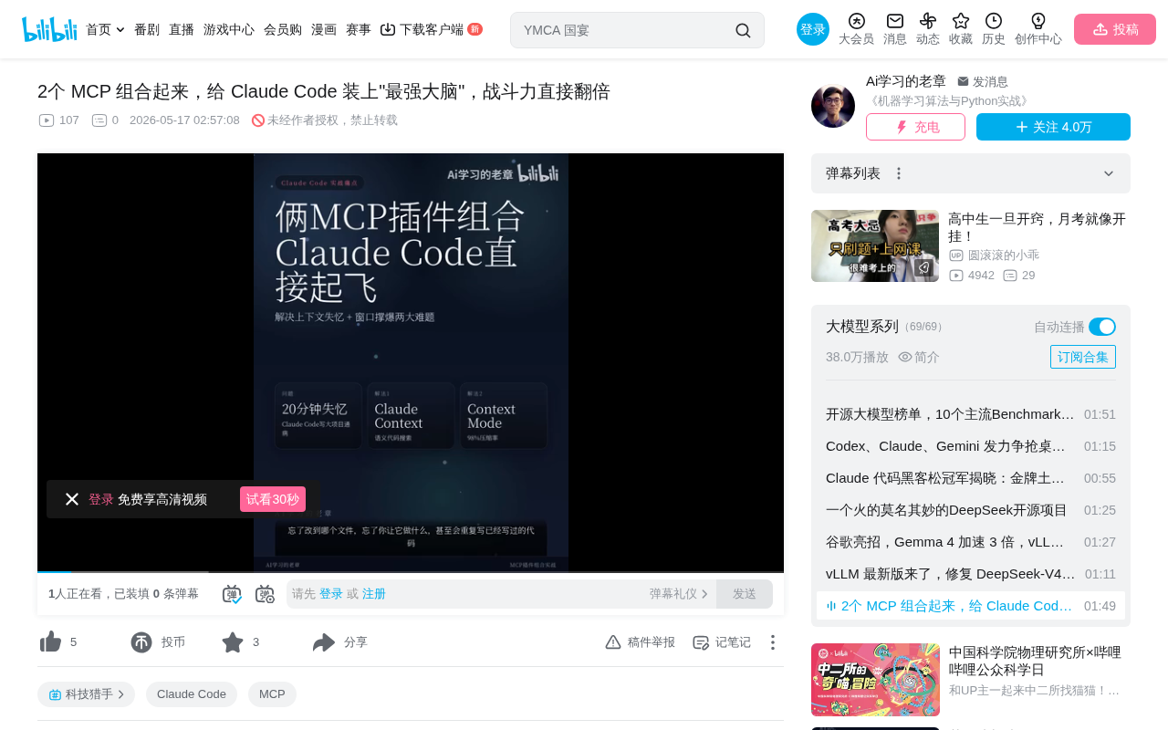Click the video progress bar
Viewport: 1168px width, 730px height.
click(411, 571)
